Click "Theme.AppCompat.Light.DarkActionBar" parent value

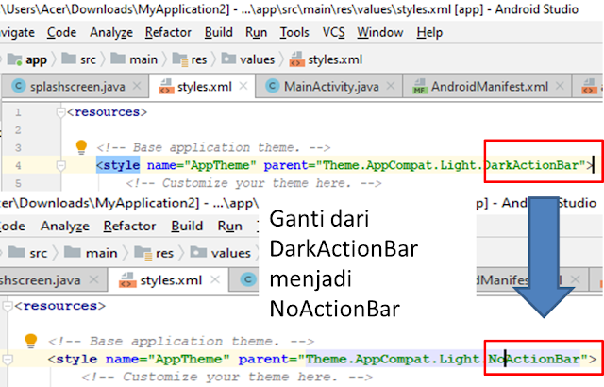click(451, 165)
